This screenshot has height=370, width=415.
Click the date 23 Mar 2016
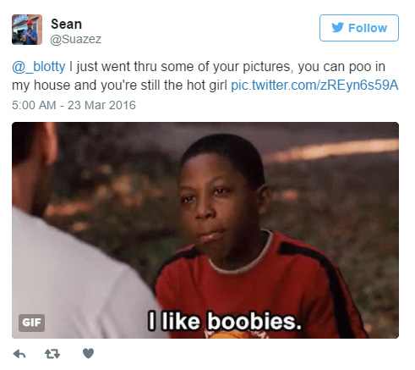point(101,105)
